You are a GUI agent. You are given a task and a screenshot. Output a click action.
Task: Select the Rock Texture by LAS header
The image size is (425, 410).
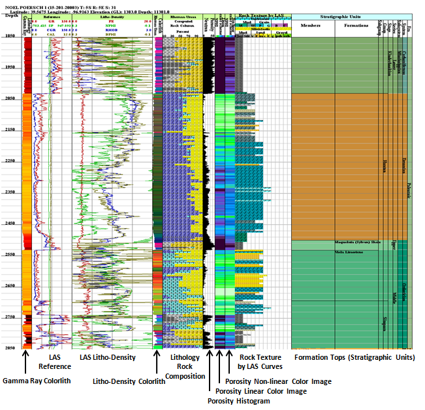coord(261,16)
